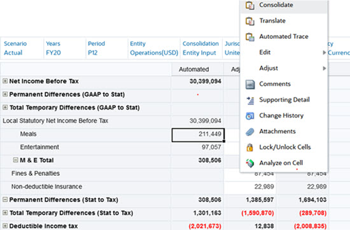Open Change History from menu
The image size is (350, 230).
tap(284, 116)
